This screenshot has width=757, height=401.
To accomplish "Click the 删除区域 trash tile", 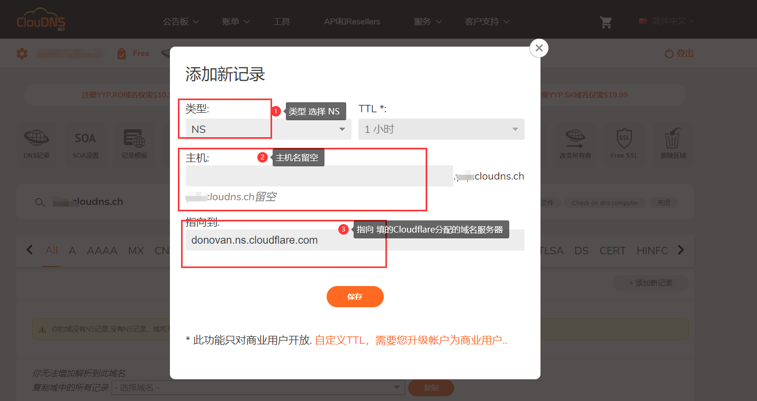I will point(673,144).
